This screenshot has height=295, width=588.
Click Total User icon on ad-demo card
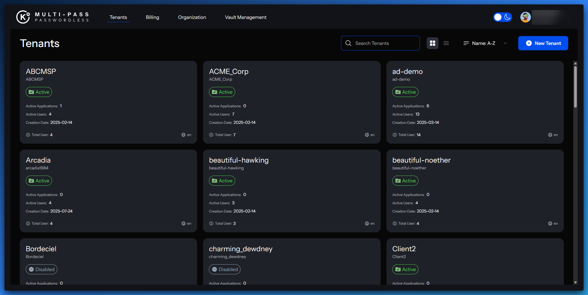pos(395,135)
